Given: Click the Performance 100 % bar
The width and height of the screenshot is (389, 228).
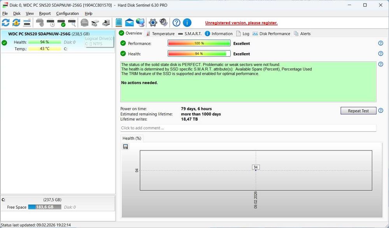Looking at the screenshot, I should tap(199, 43).
